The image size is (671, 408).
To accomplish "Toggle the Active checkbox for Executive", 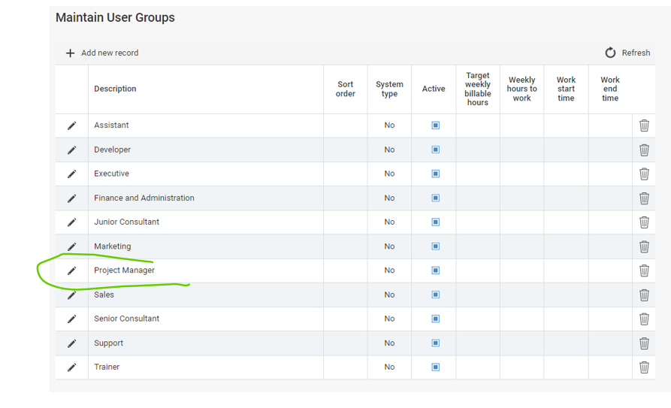I will coord(435,174).
